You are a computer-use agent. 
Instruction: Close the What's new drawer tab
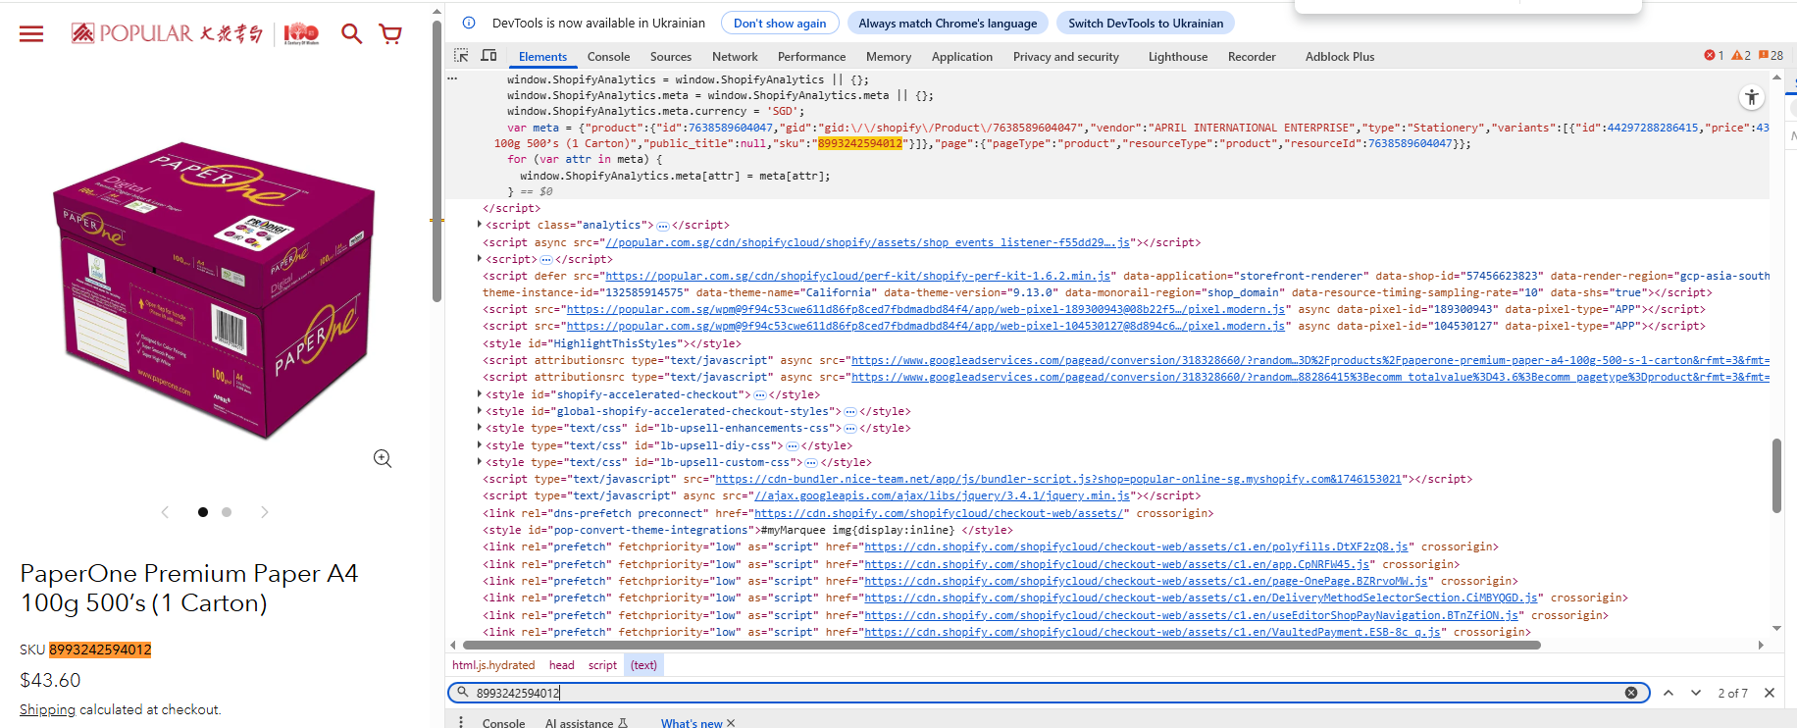(730, 723)
